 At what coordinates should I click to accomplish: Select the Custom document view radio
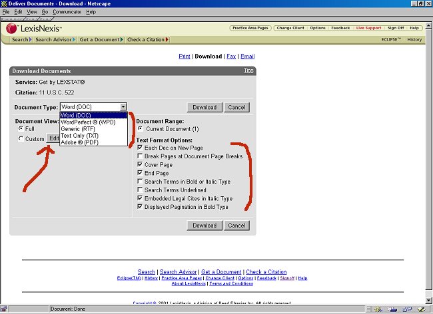tap(21, 138)
